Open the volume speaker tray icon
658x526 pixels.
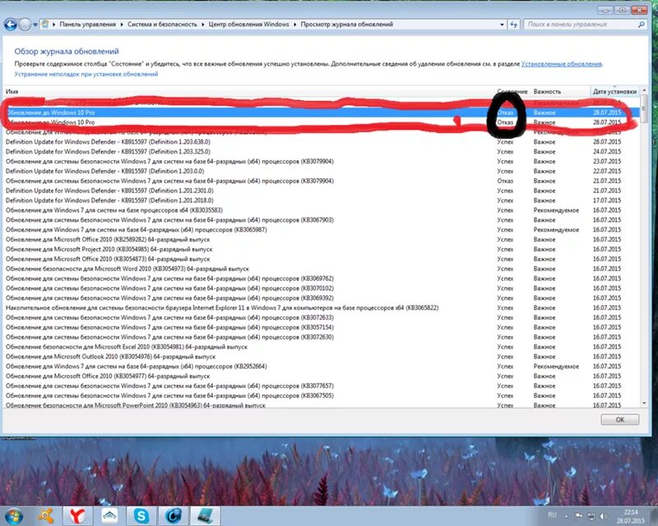point(604,516)
